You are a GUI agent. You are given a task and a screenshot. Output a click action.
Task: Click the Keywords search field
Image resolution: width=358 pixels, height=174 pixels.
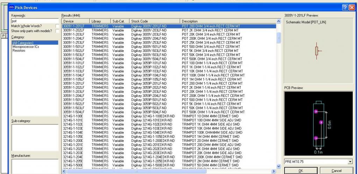point(35,21)
